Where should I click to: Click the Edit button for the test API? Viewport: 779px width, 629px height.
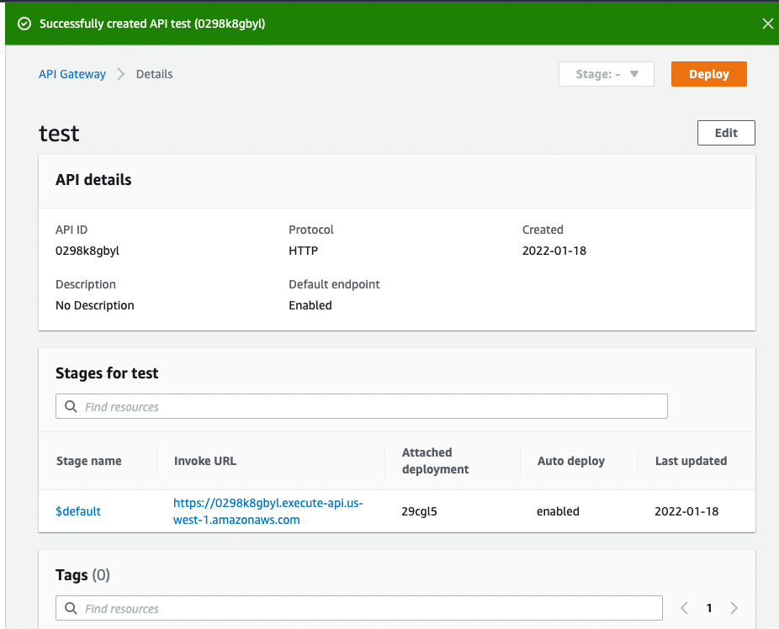pyautogui.click(x=725, y=132)
